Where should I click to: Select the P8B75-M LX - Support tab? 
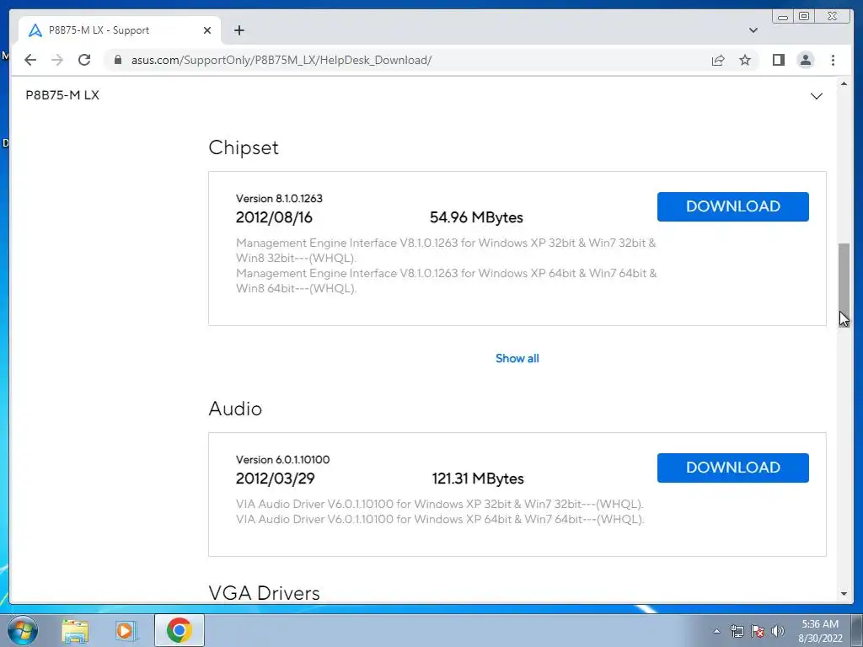(120, 30)
